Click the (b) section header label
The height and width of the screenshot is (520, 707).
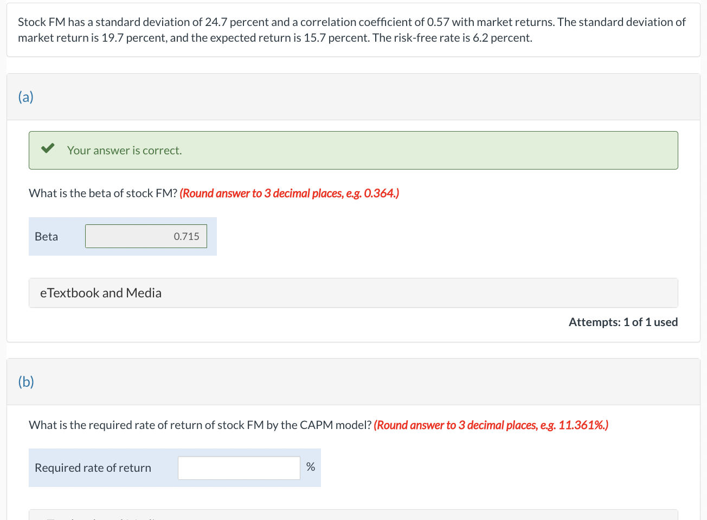[x=25, y=381]
